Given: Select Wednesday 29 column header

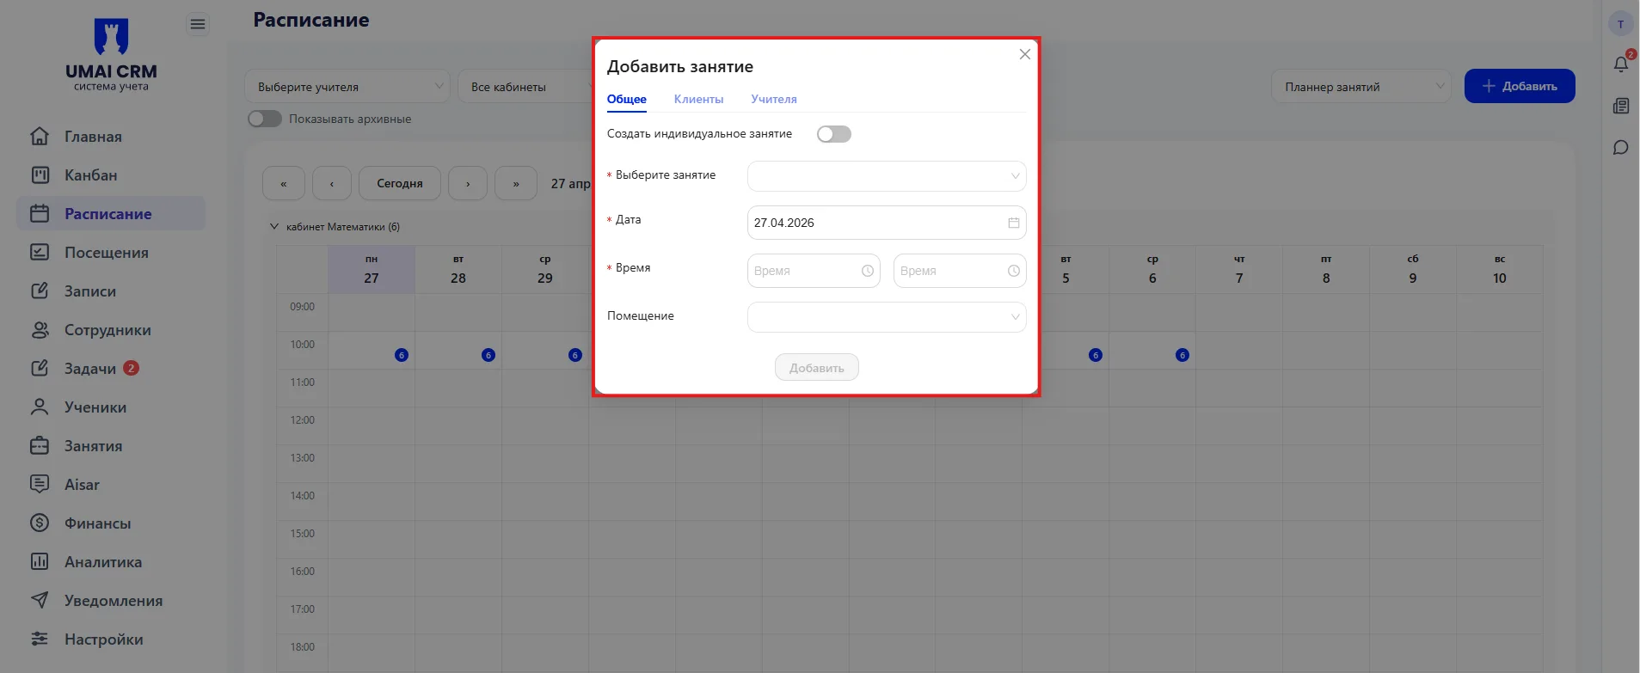Looking at the screenshot, I should (x=545, y=269).
